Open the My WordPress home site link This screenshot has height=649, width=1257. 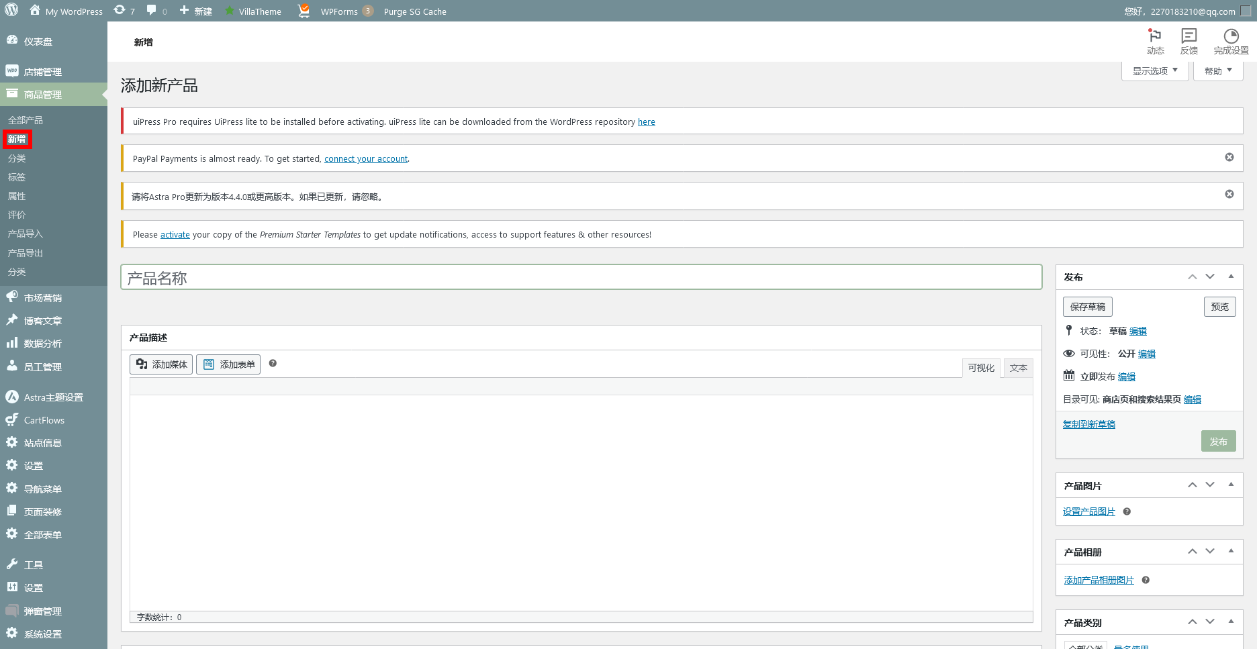tap(66, 11)
